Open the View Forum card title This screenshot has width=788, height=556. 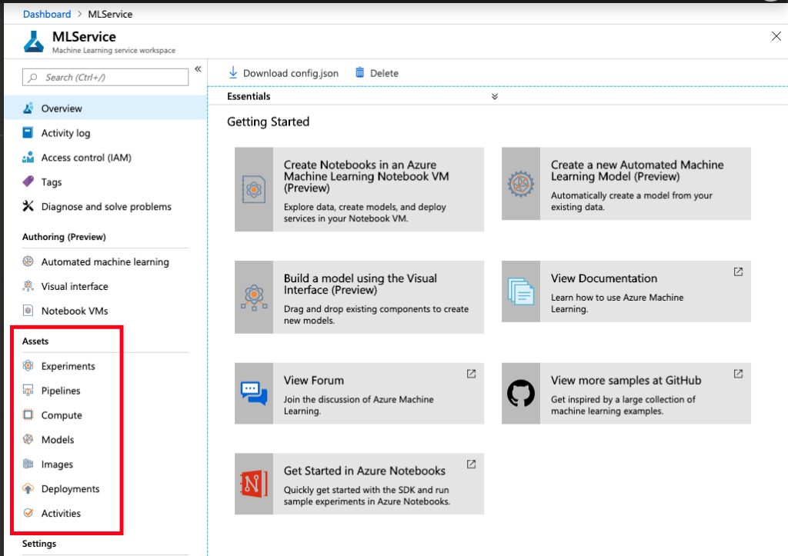(314, 380)
